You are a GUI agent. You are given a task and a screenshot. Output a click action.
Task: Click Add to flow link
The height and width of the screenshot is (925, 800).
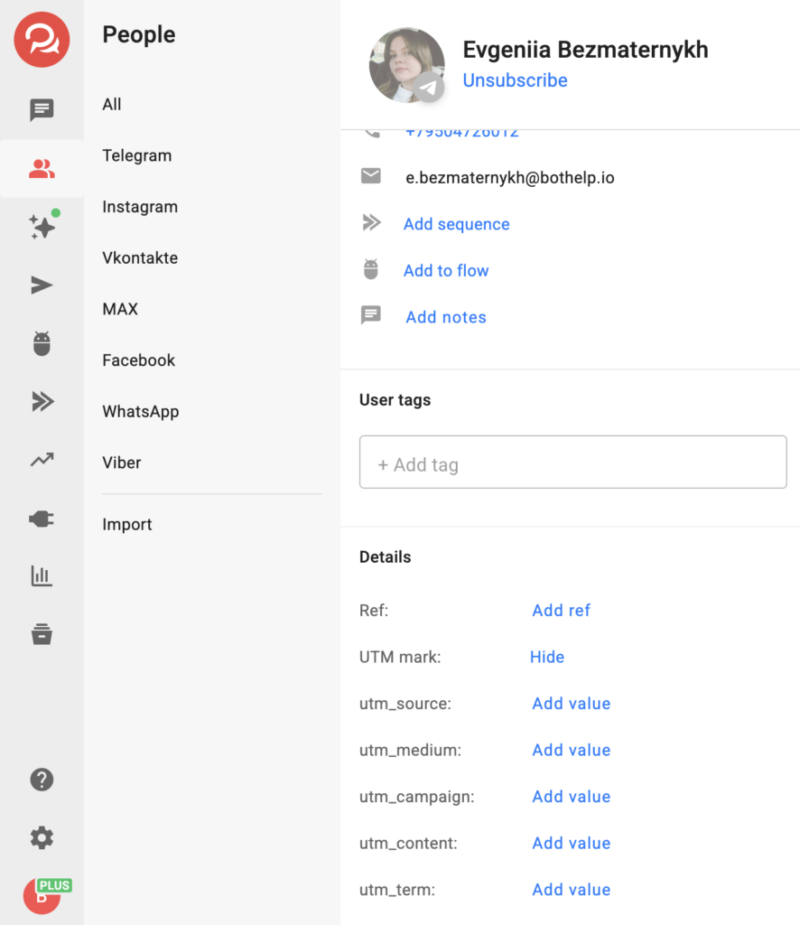(x=446, y=271)
